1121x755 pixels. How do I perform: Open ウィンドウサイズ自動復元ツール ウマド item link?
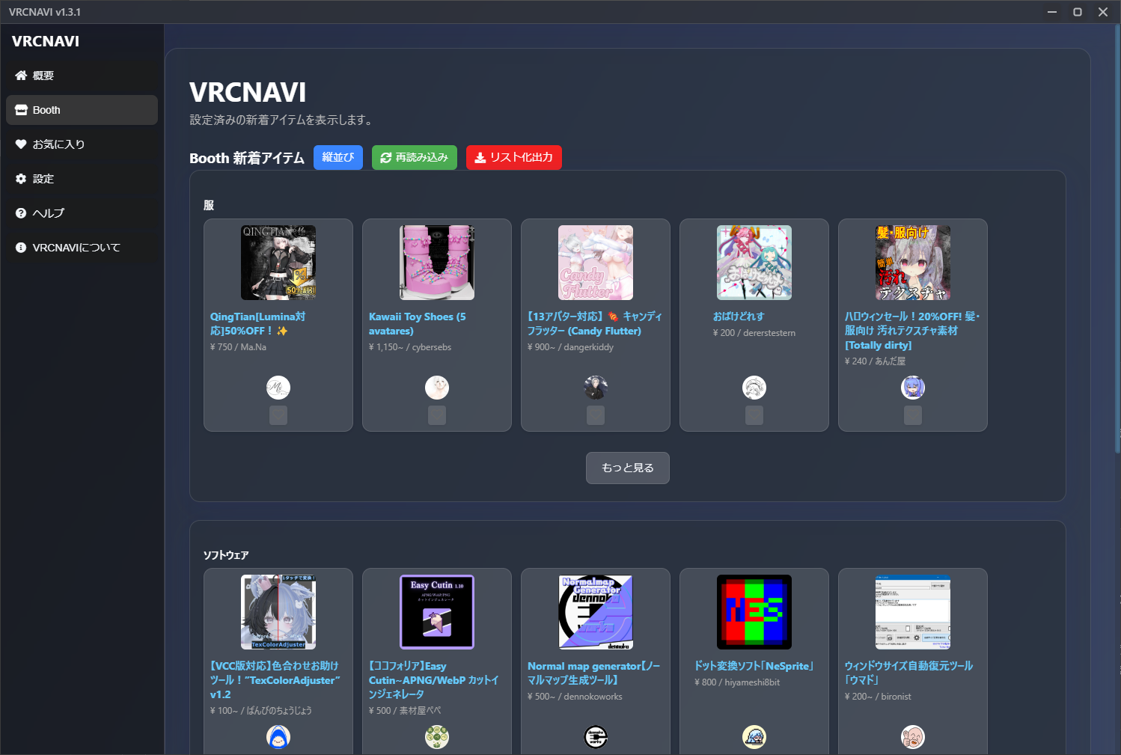(908, 673)
